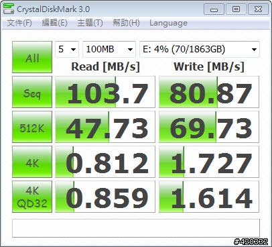The image size is (272, 247).
Task: Click the CrystalDiskMark app icon in title bar
Action: point(9,9)
